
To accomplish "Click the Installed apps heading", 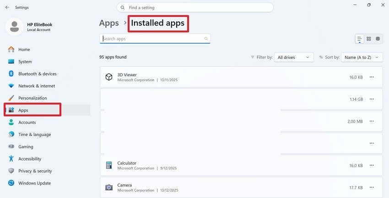I will click(x=158, y=23).
